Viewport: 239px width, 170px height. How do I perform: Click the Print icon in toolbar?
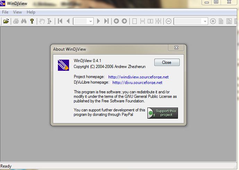[x=16, y=21]
